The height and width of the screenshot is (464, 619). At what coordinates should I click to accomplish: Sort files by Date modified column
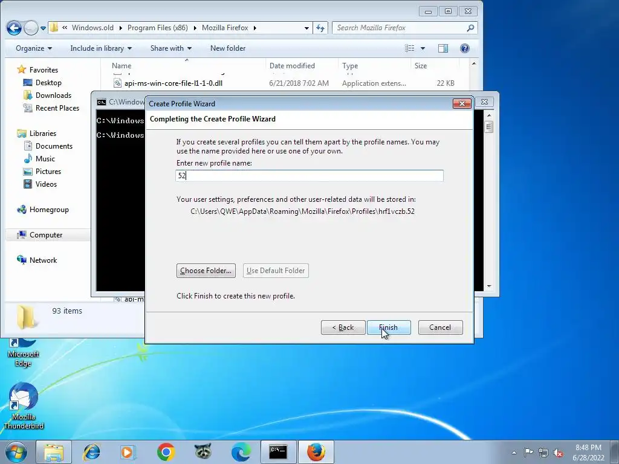(302, 66)
